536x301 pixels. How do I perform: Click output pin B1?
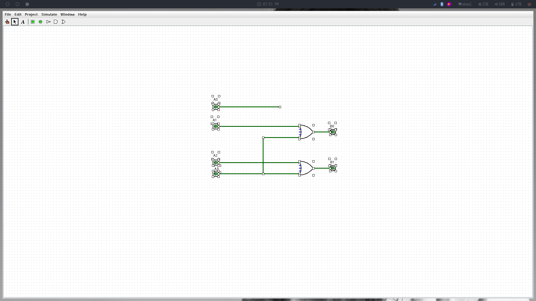(x=333, y=168)
